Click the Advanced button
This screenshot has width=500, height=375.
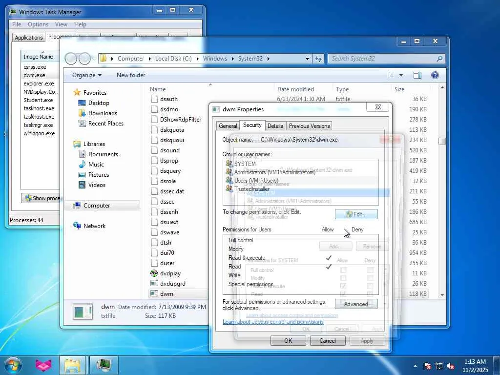coord(356,304)
